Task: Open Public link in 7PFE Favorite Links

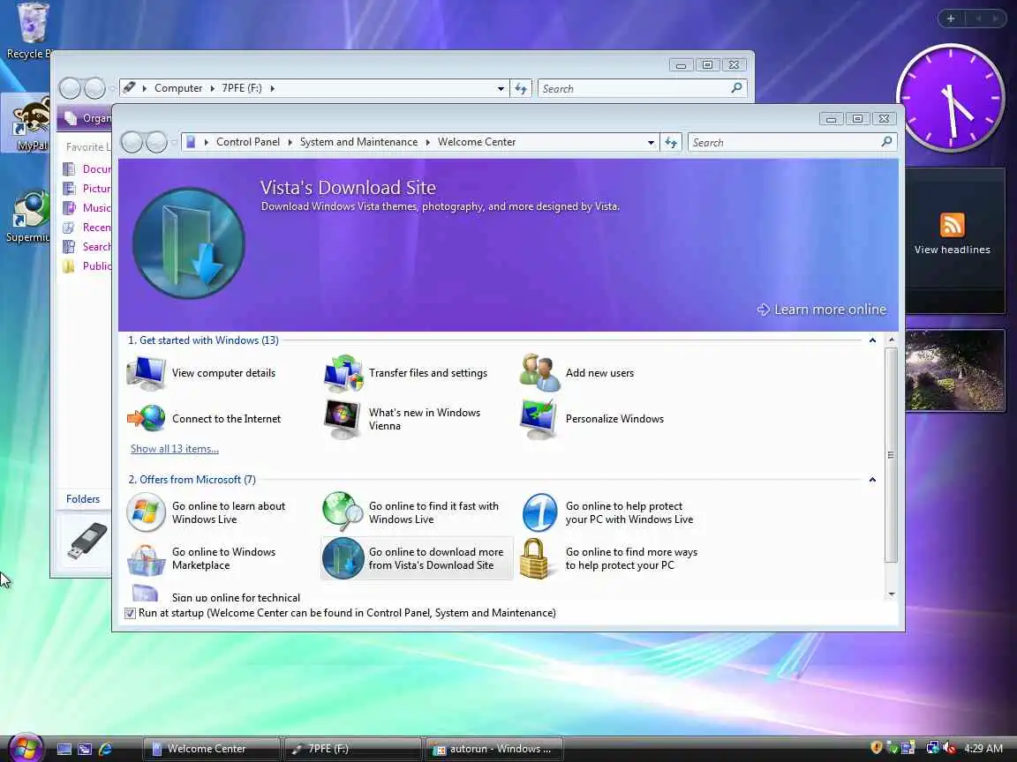Action: coord(87,265)
